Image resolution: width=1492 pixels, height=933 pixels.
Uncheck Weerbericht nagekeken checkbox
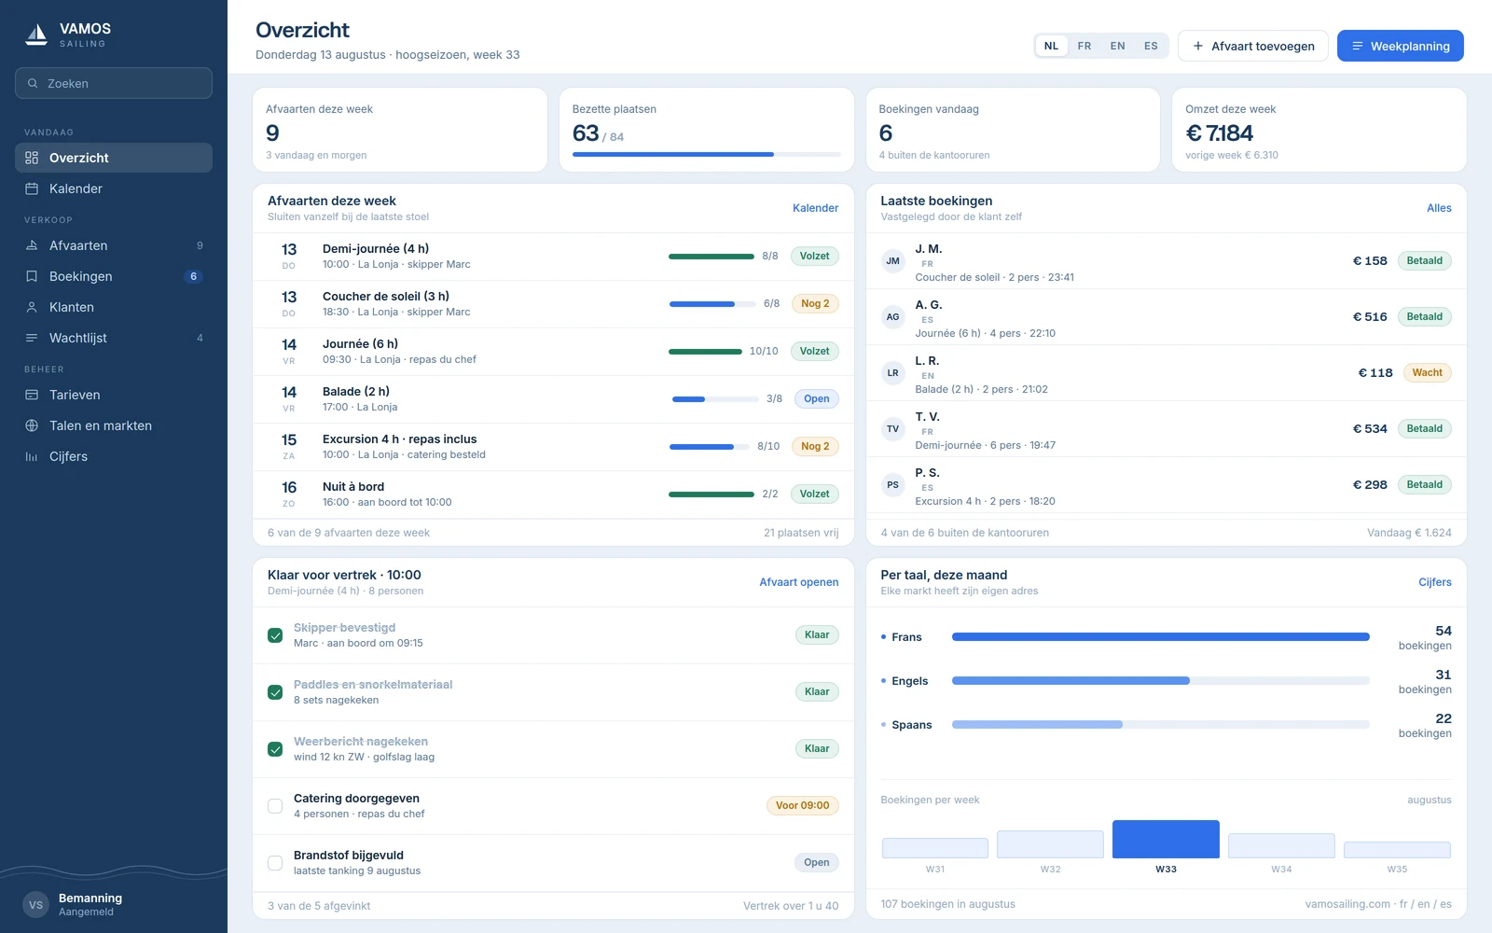pos(275,749)
